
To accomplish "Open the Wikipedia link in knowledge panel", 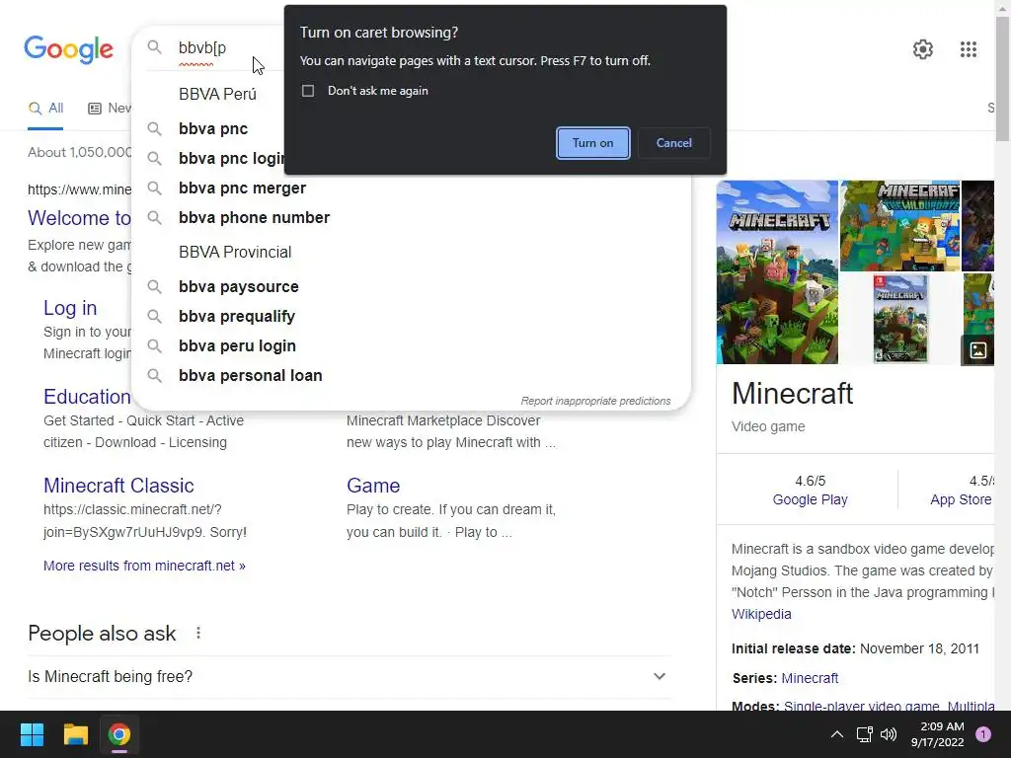I will click(761, 614).
